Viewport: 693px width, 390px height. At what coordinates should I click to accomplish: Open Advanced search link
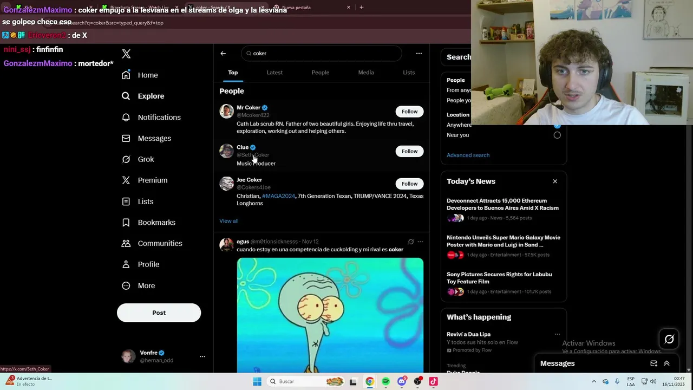point(468,155)
